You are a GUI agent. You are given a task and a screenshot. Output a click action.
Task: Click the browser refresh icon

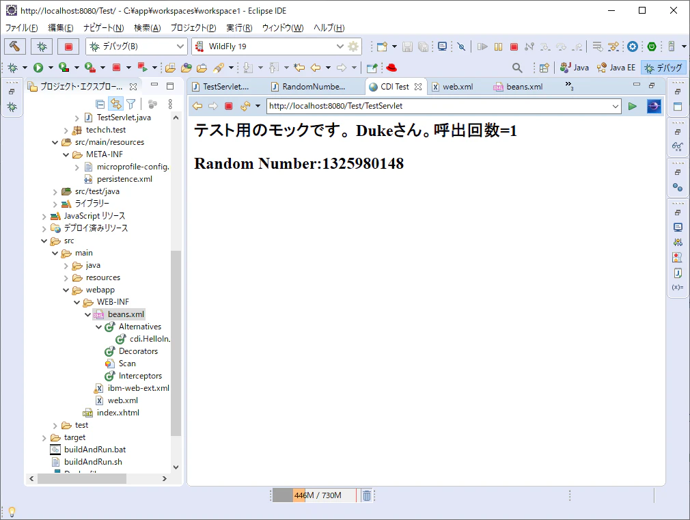(245, 106)
